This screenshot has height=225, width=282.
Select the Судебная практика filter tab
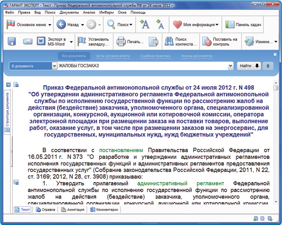[x=155, y=56]
